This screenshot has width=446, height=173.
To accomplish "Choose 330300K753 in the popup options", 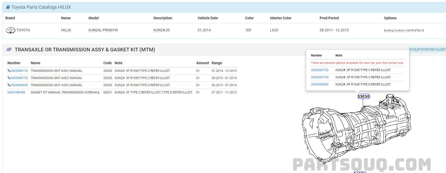I will (x=320, y=77).
